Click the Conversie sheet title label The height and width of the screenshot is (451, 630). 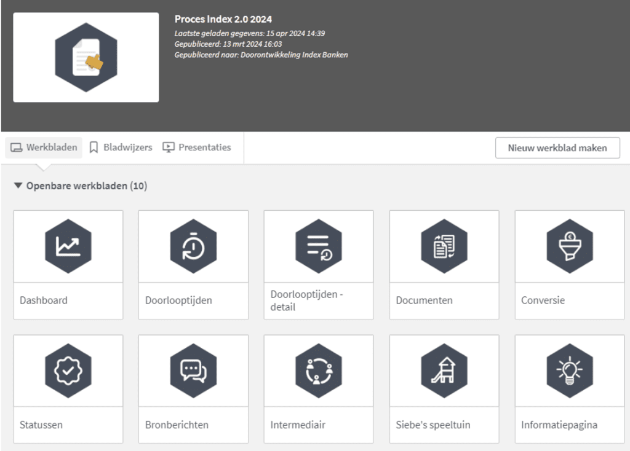pos(543,300)
